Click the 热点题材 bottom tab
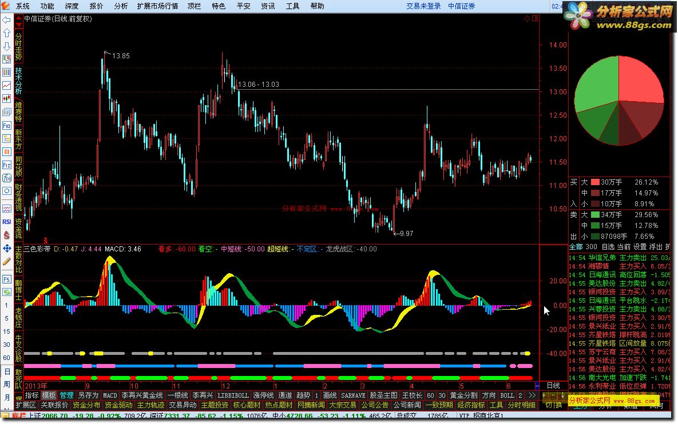The image size is (678, 424). click(279, 405)
